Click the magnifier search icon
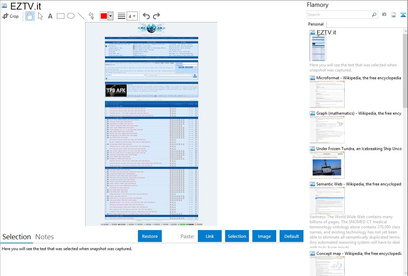 374,15
